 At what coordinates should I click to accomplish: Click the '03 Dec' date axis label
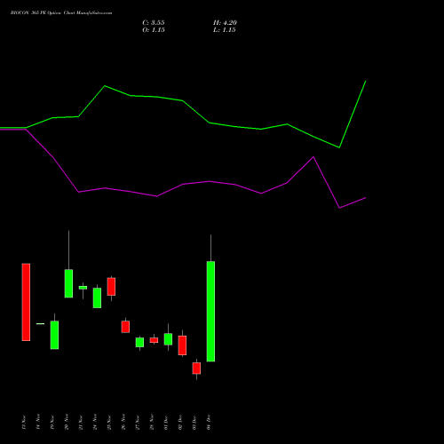194,423
